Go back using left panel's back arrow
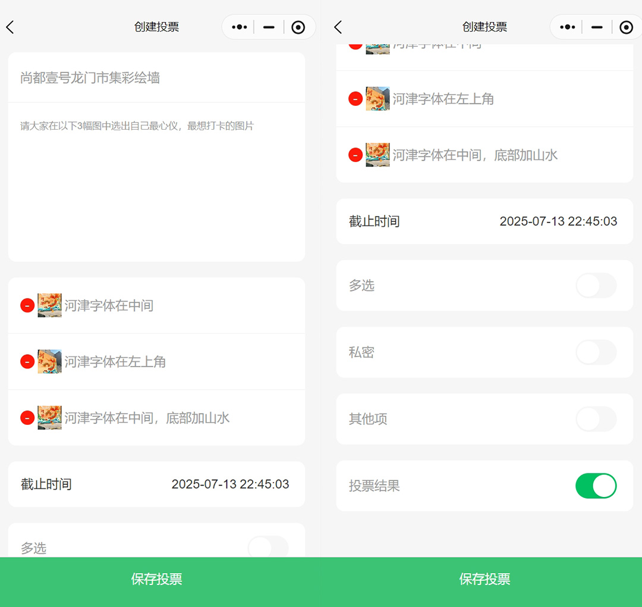This screenshot has height=607, width=642. coord(10,27)
